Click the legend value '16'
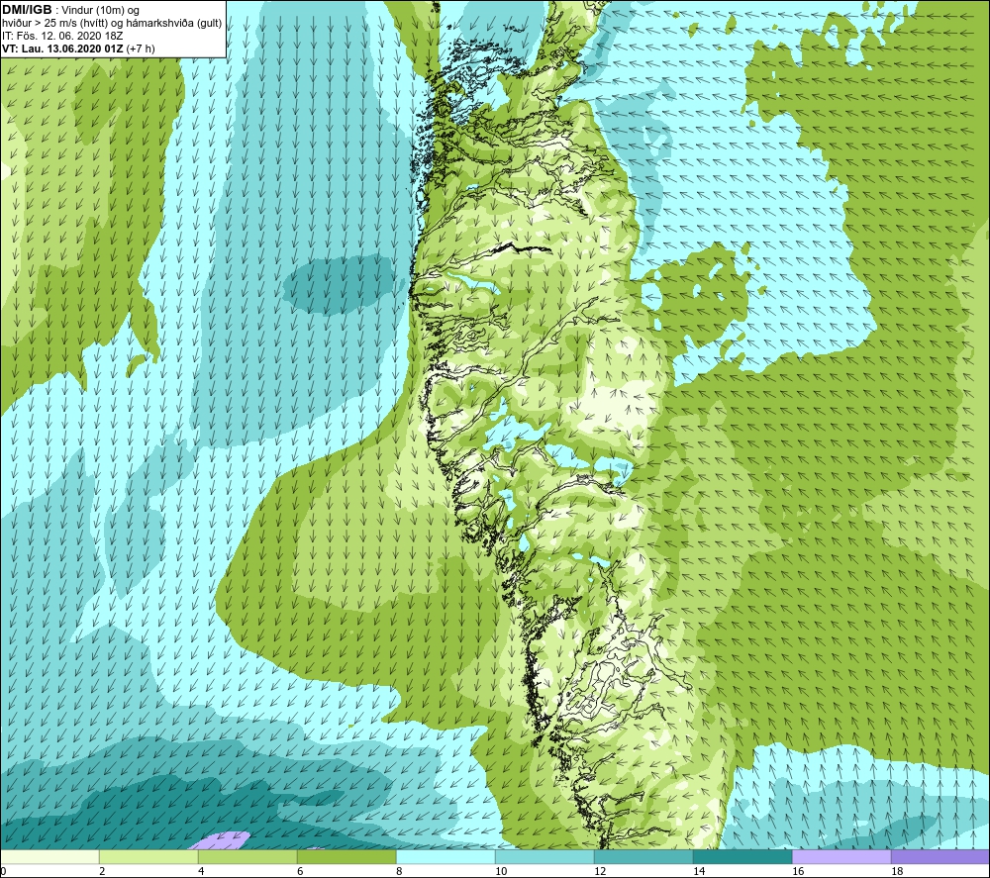Screen dimensions: 990x878 pyautogui.click(x=798, y=871)
